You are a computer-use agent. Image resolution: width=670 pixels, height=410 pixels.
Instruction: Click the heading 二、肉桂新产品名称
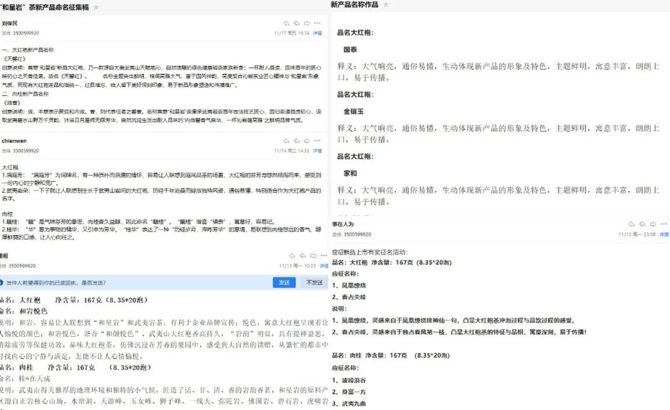[x=25, y=94]
